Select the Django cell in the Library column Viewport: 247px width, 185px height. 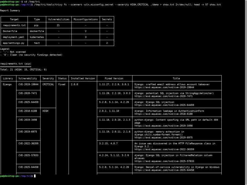[x=7, y=84]
